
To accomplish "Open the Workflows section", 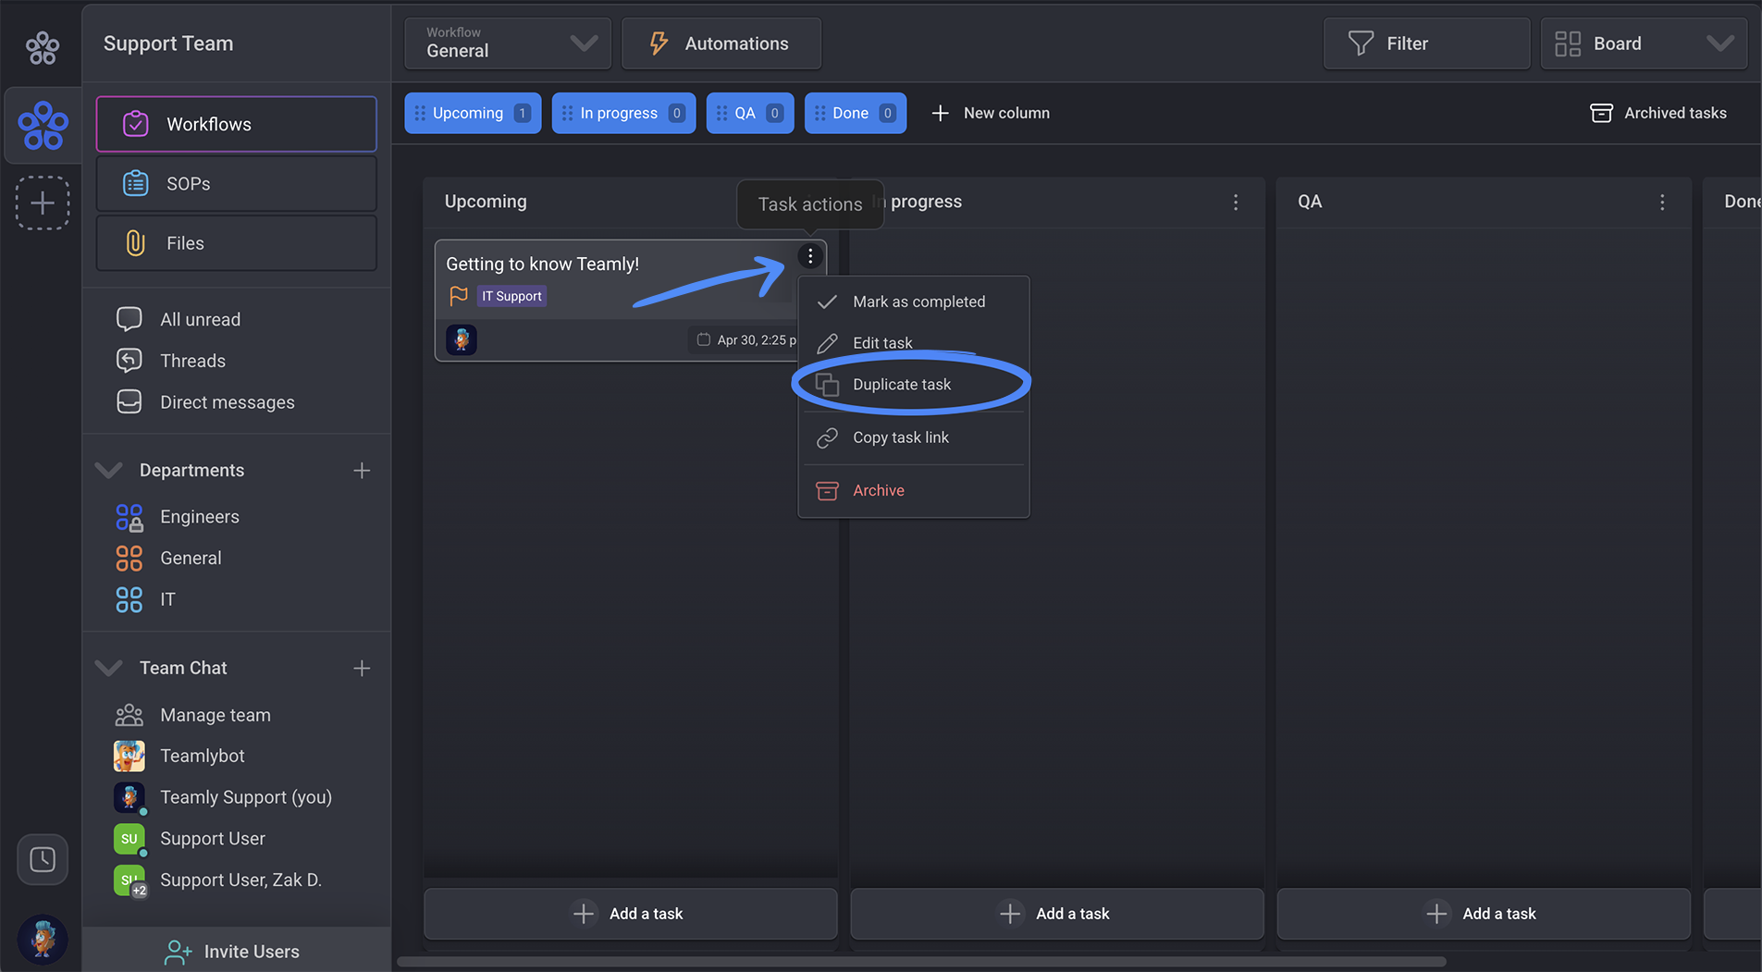I will [236, 124].
